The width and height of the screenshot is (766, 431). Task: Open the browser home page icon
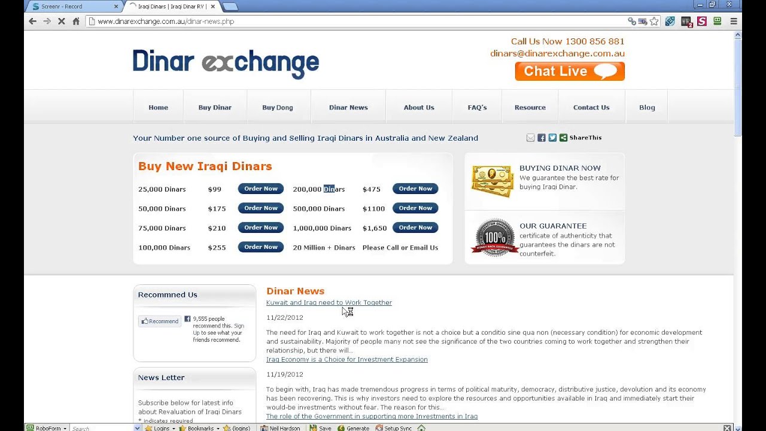tap(76, 21)
